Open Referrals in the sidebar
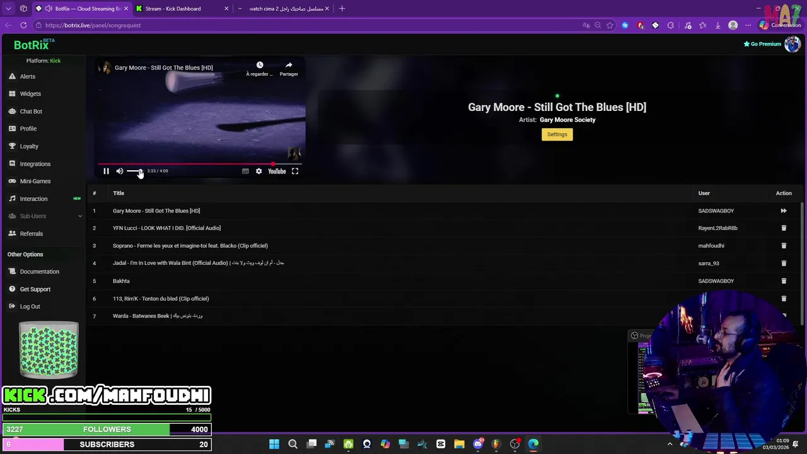807x454 pixels. pyautogui.click(x=31, y=234)
